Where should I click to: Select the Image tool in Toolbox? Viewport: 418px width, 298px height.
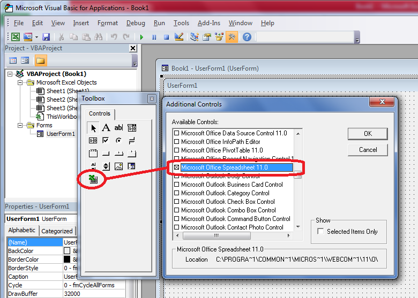(x=118, y=166)
